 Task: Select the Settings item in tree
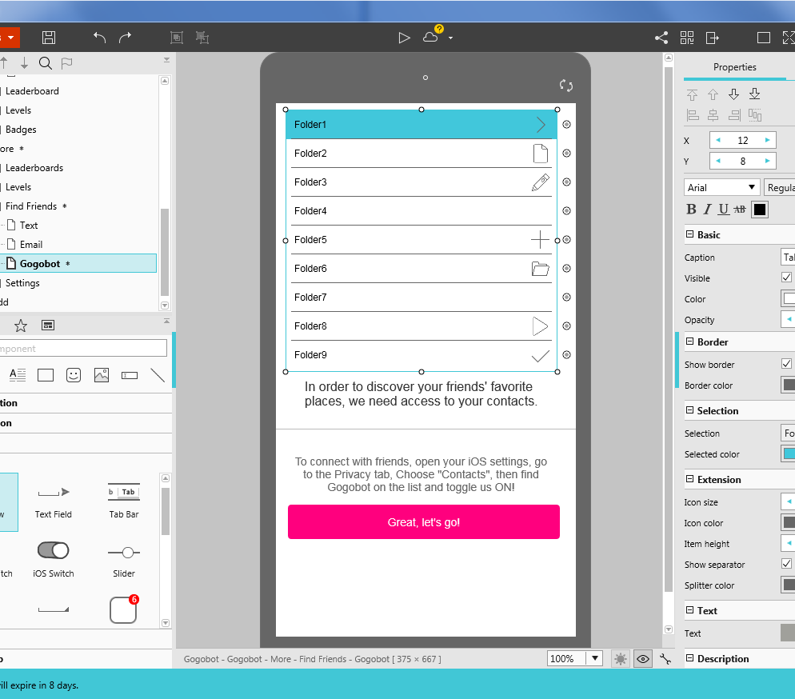(x=22, y=283)
